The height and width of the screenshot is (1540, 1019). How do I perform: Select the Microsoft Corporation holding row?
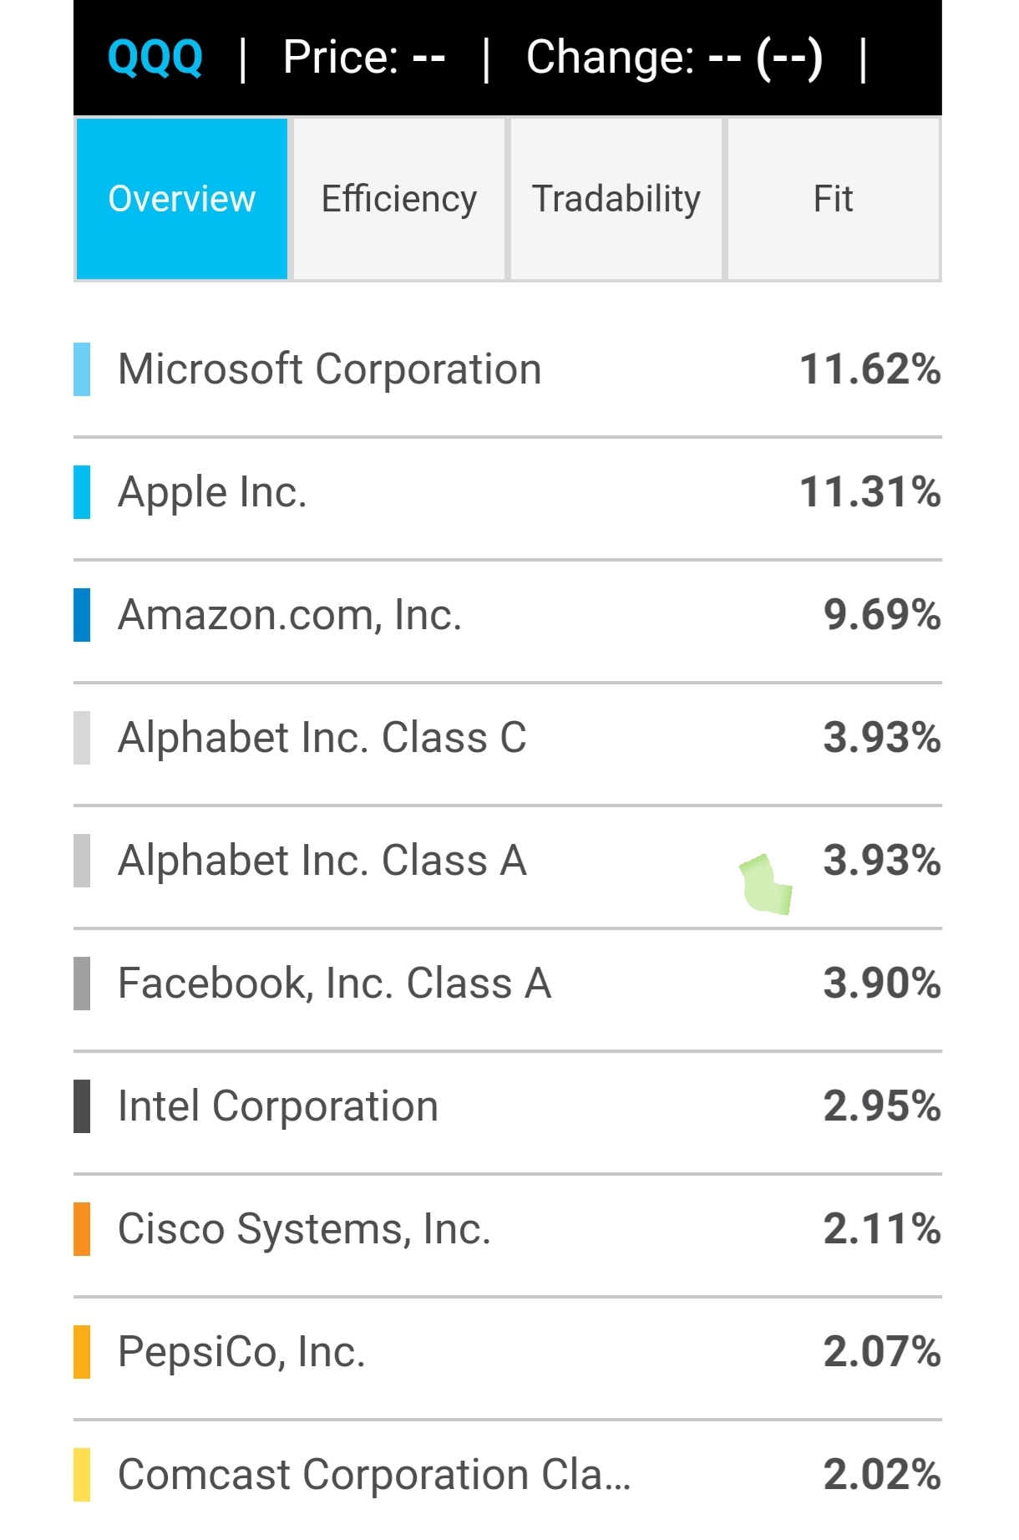point(508,369)
